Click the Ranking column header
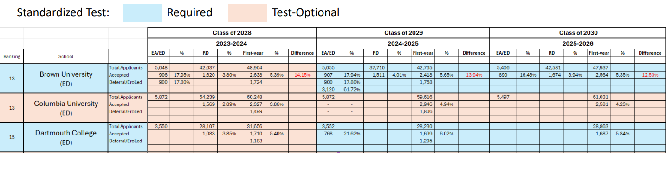The image size is (666, 184). 12,56
